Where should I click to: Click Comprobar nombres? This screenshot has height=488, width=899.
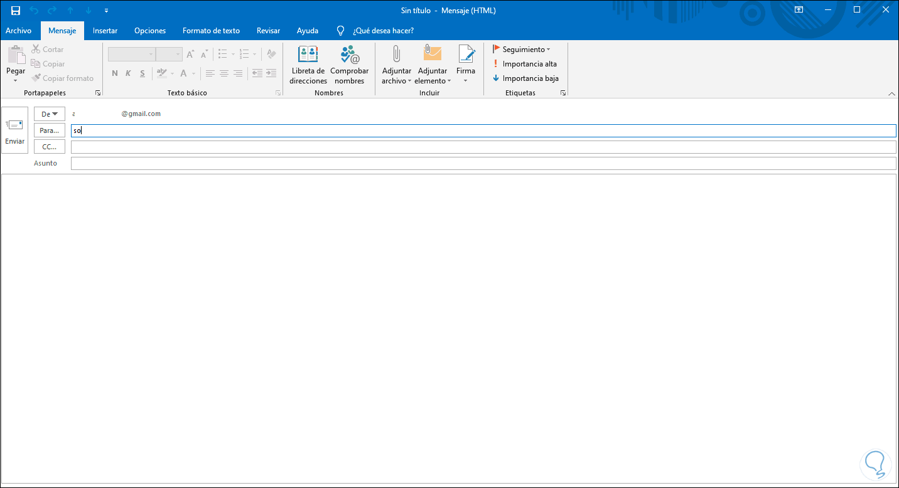[350, 65]
